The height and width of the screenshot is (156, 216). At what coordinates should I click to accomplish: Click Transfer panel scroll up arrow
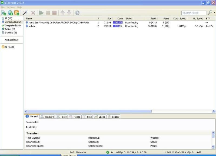(x=213, y=133)
